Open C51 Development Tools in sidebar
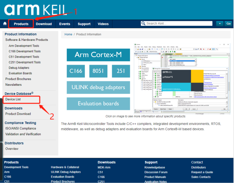Image resolution: width=234 pixels, height=183 pixels. coord(24,57)
